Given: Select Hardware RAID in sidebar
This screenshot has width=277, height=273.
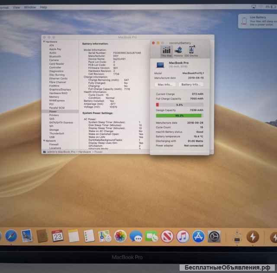Looking at the screenshot, I should [x=58, y=93].
